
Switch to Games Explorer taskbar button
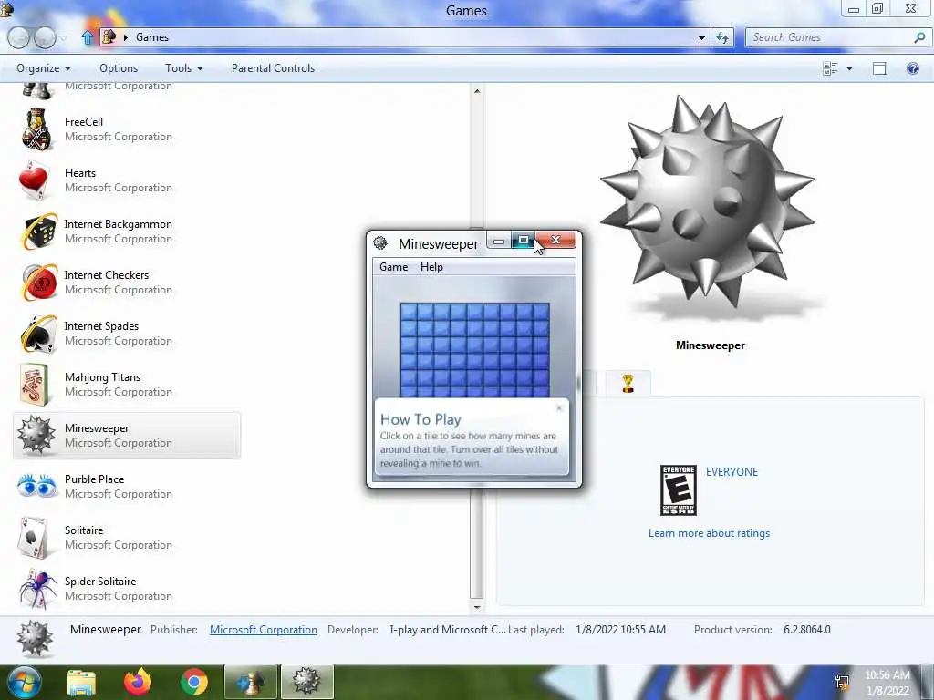point(251,682)
